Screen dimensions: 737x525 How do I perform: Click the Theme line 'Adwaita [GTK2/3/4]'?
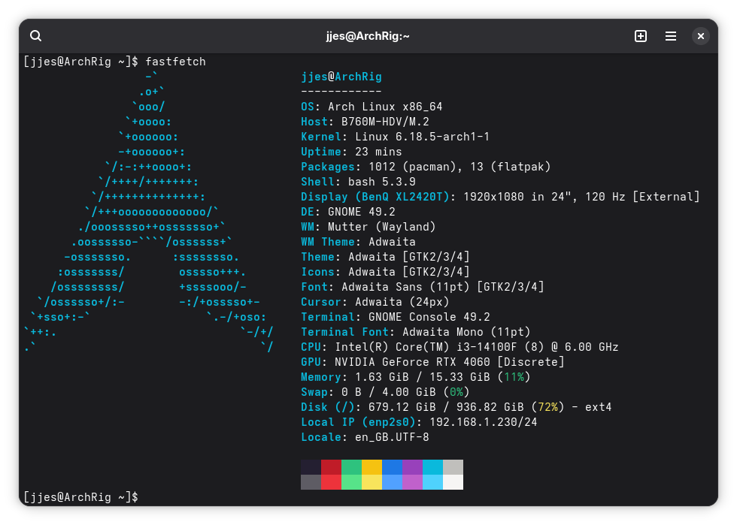point(409,257)
